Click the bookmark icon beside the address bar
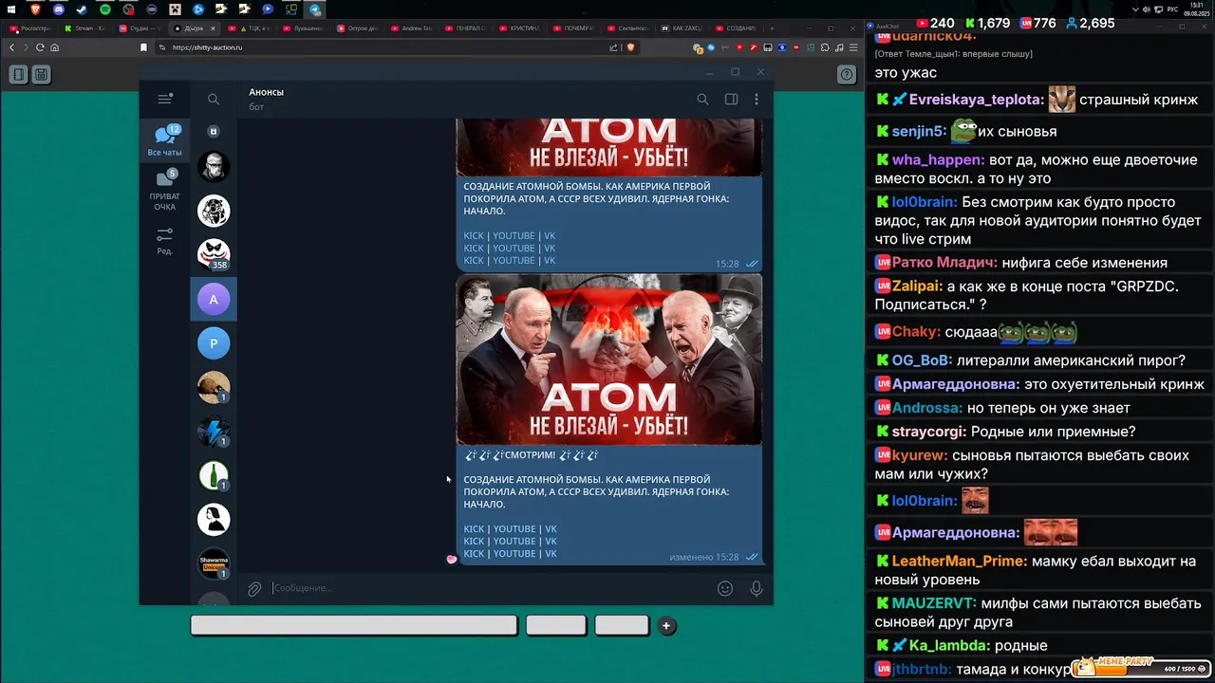 (x=143, y=47)
